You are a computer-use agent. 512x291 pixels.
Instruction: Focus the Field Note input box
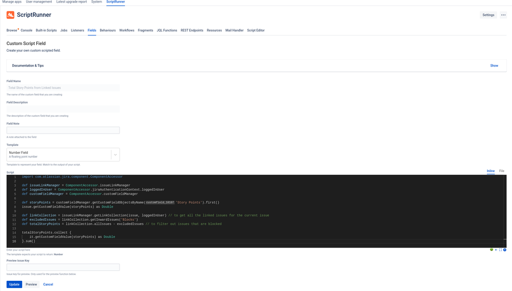pyautogui.click(x=63, y=130)
